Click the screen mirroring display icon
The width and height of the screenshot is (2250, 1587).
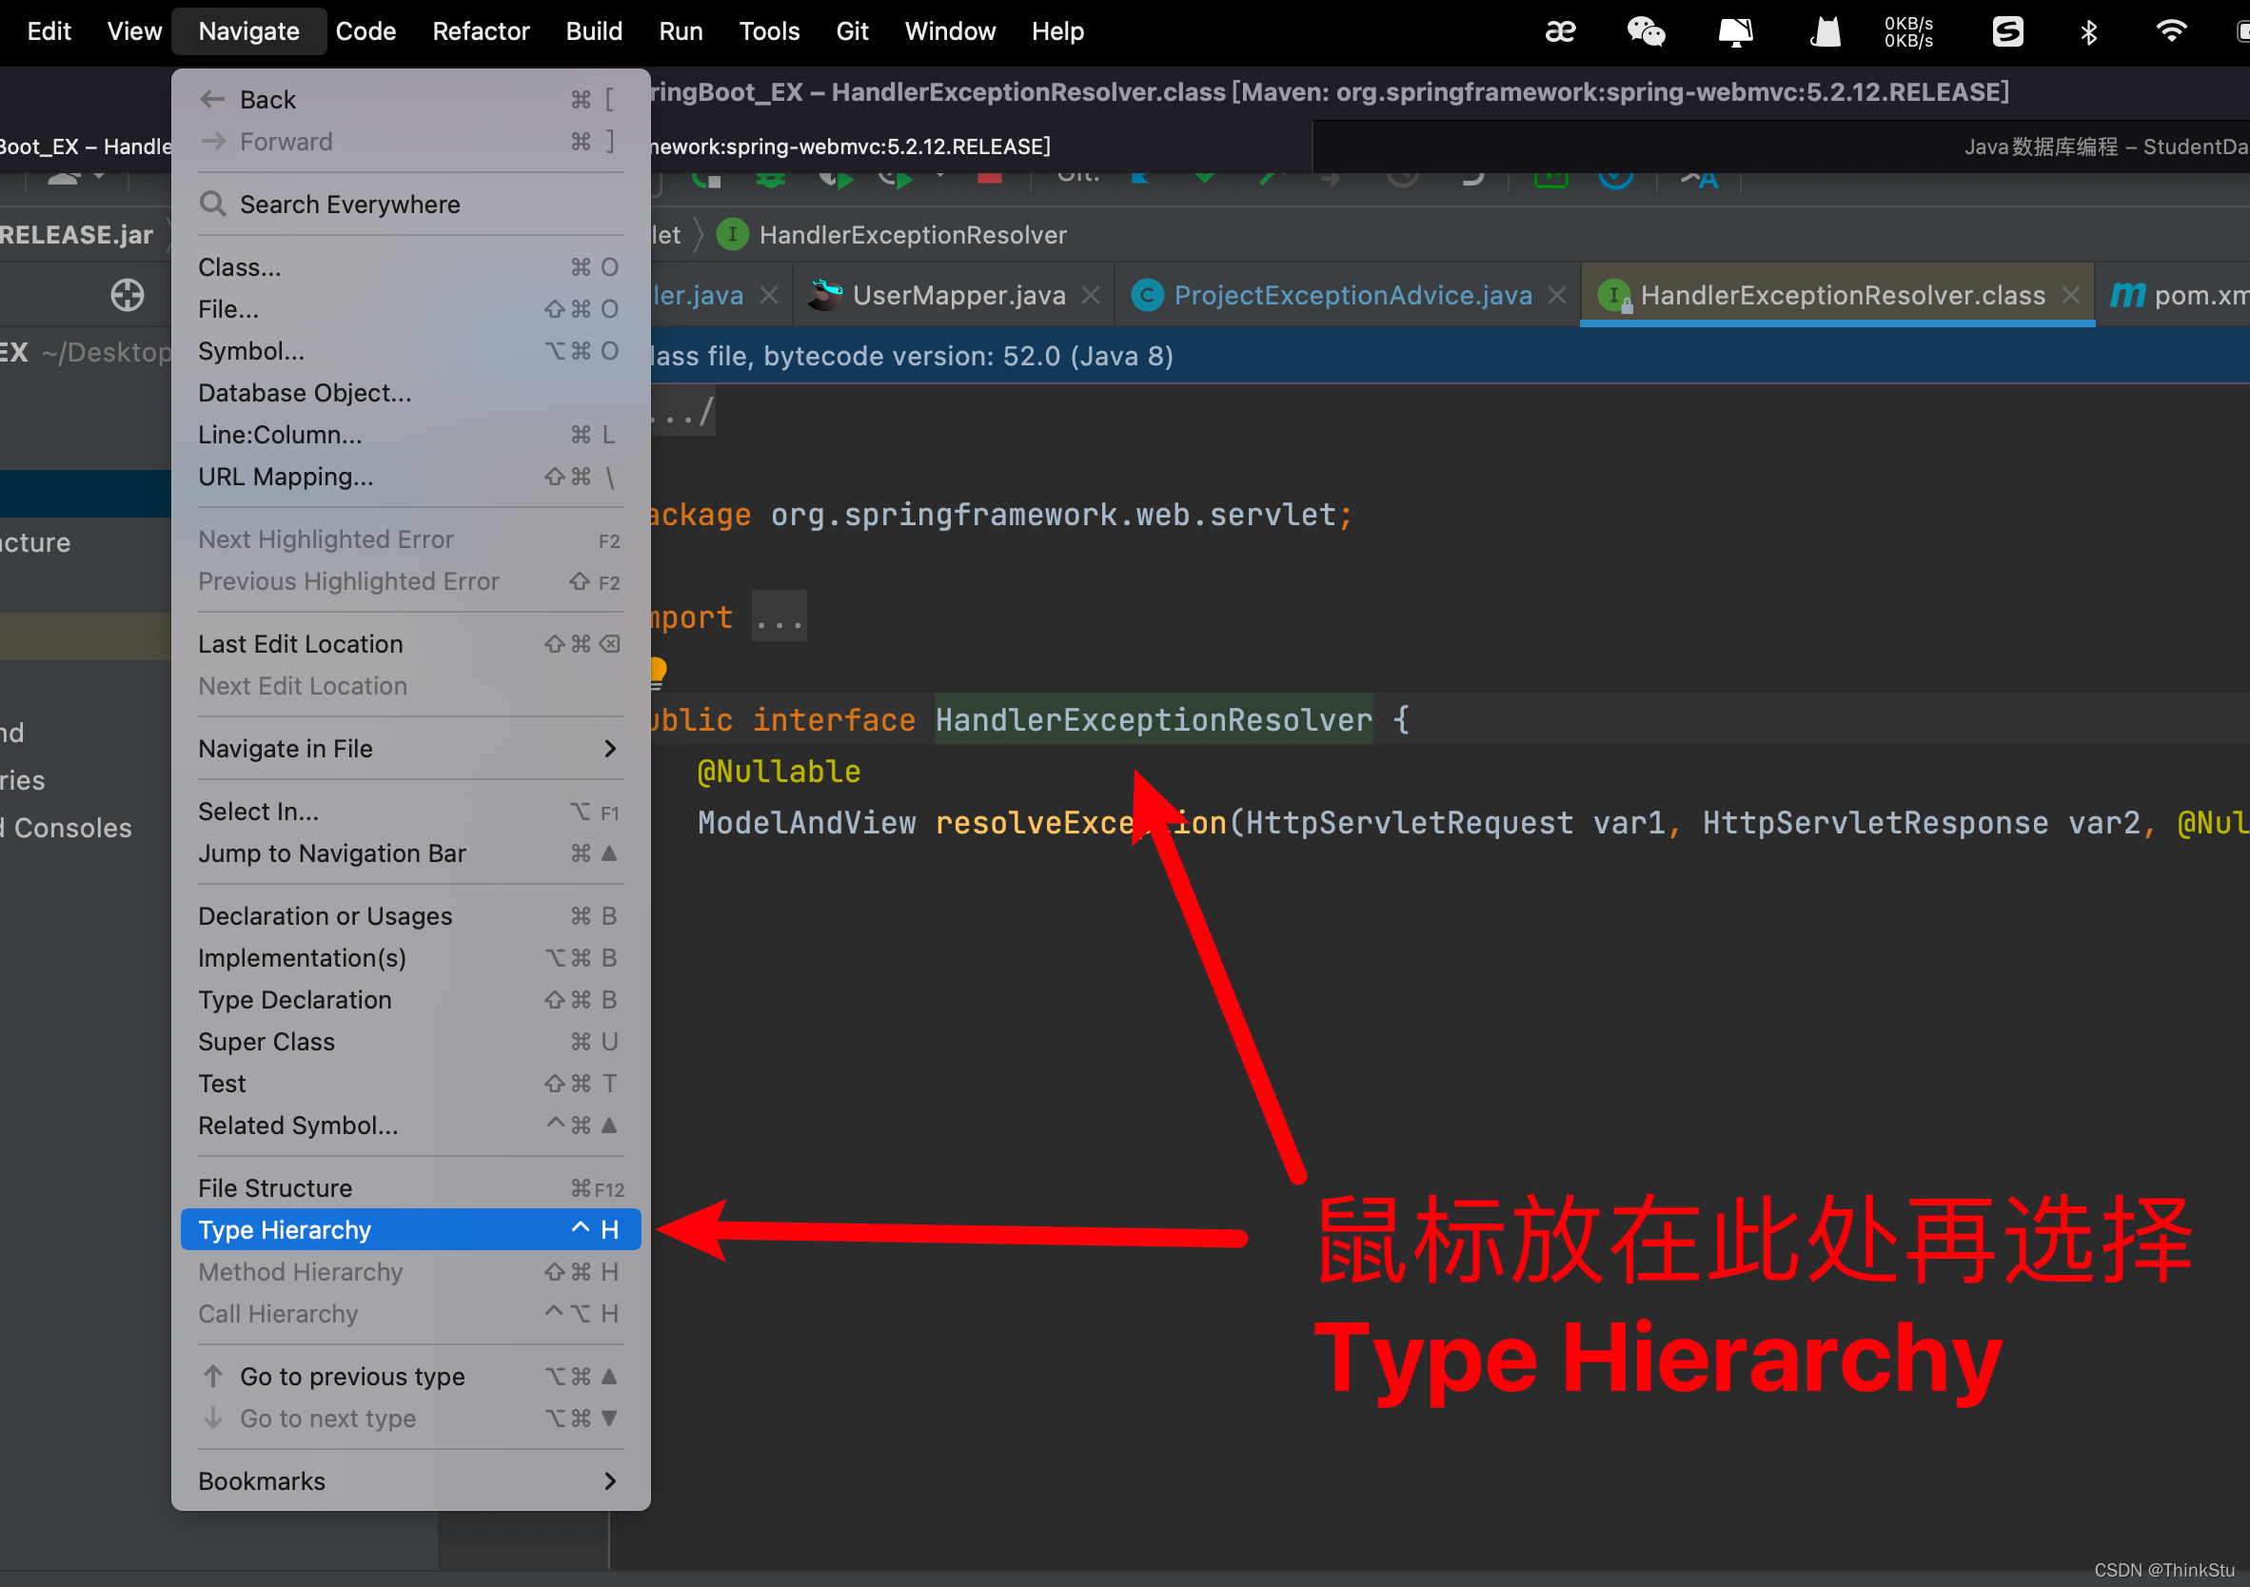pyautogui.click(x=1734, y=31)
